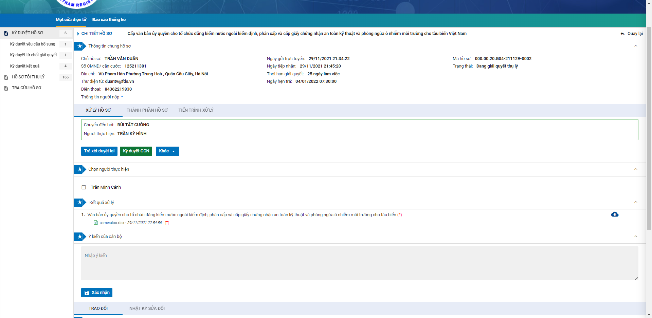The image size is (652, 318).
Task: Click the status Đang giải quyết thụ lý
Action: pyautogui.click(x=497, y=66)
